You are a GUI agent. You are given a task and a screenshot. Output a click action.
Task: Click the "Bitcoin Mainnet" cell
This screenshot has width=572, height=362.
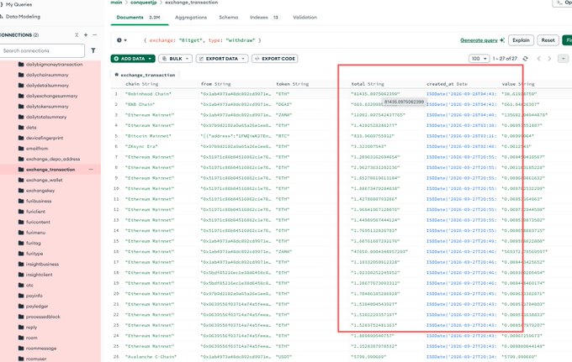pyautogui.click(x=148, y=136)
